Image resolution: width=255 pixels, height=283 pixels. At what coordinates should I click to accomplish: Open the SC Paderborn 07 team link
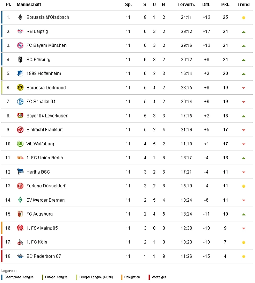pos(44,256)
